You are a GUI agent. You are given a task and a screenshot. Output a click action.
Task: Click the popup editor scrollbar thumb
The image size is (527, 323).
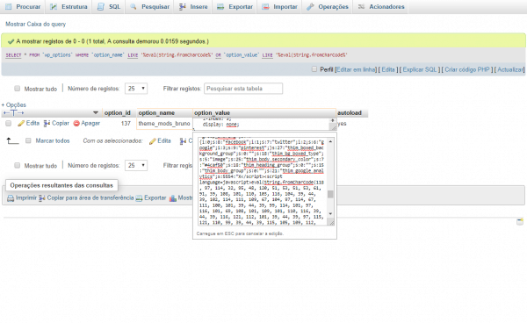(x=330, y=194)
